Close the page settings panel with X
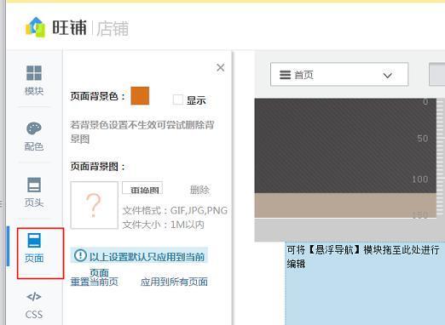445x325 pixels. [x=221, y=67]
